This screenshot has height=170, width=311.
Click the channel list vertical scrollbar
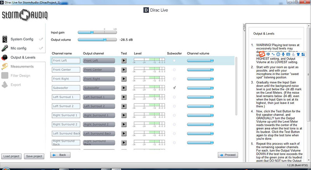(236, 86)
